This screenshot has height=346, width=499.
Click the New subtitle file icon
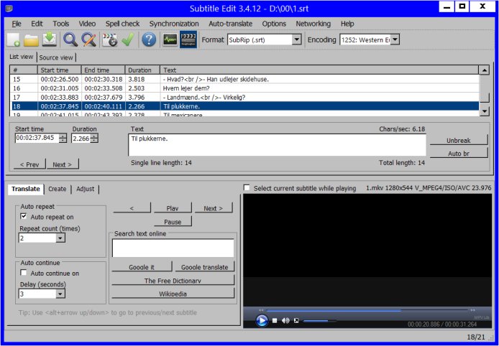14,40
